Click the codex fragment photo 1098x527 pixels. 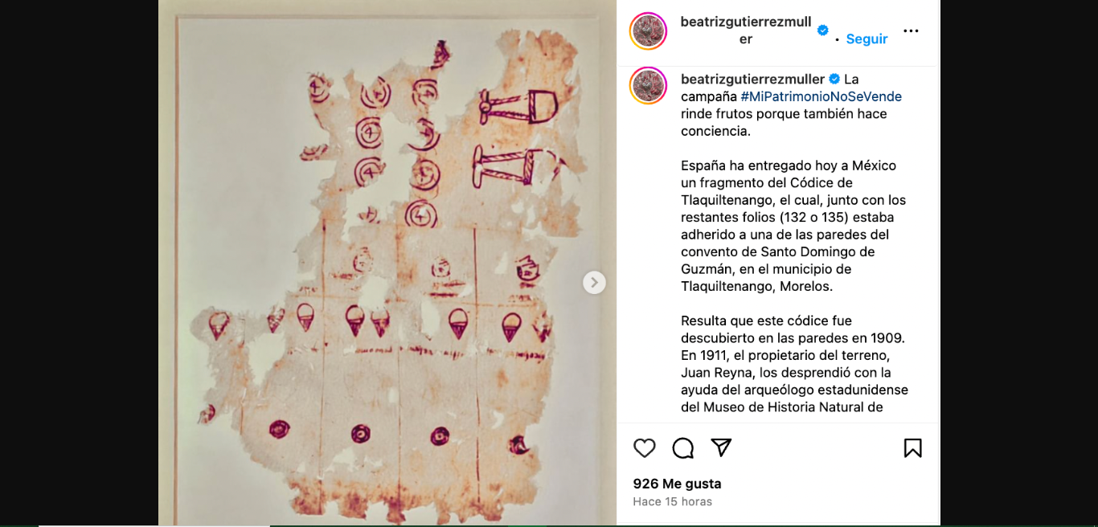[x=387, y=263]
